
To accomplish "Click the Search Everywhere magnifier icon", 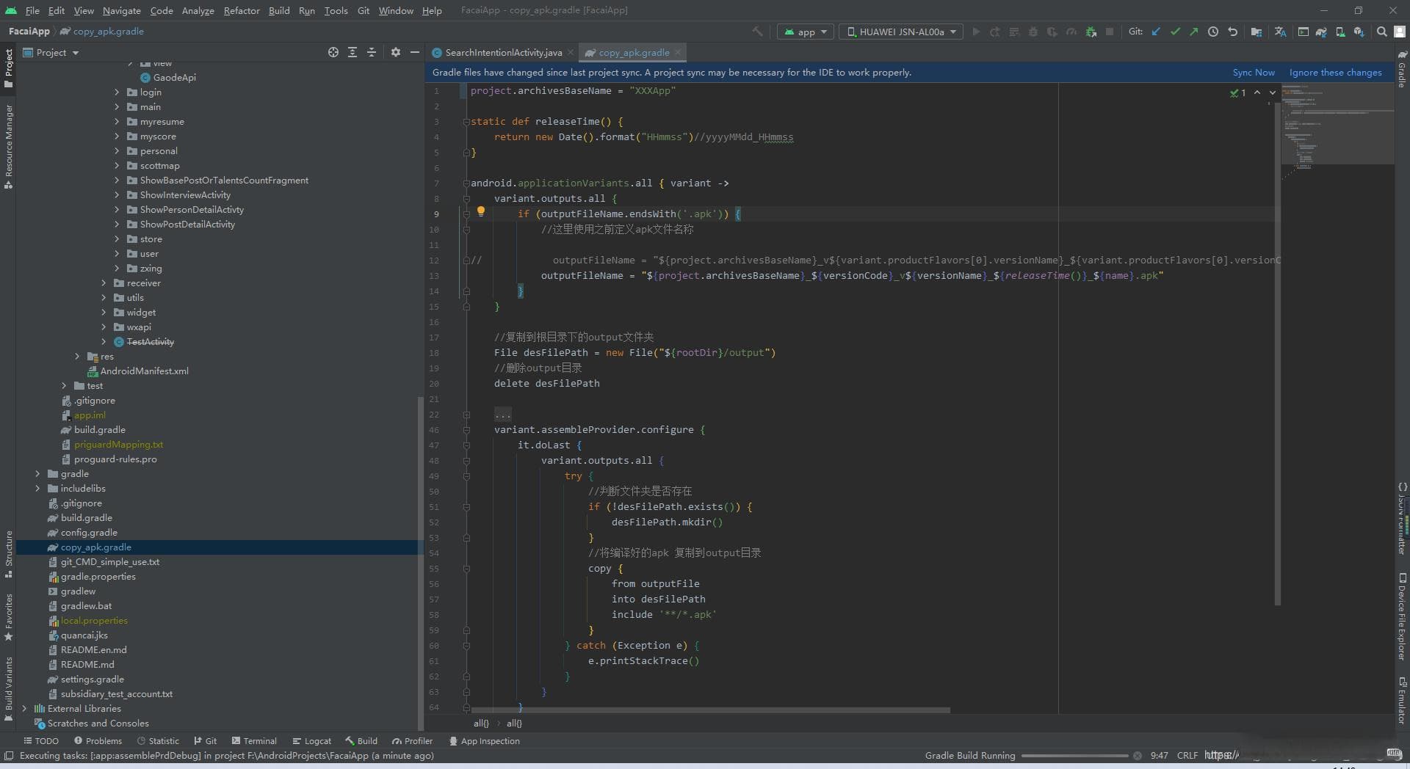I will (1382, 32).
